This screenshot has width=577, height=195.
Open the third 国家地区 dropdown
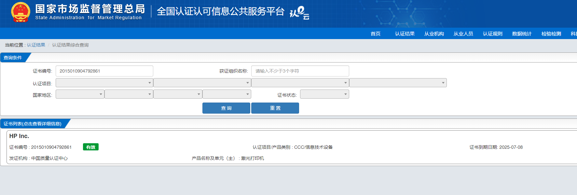tap(178, 94)
